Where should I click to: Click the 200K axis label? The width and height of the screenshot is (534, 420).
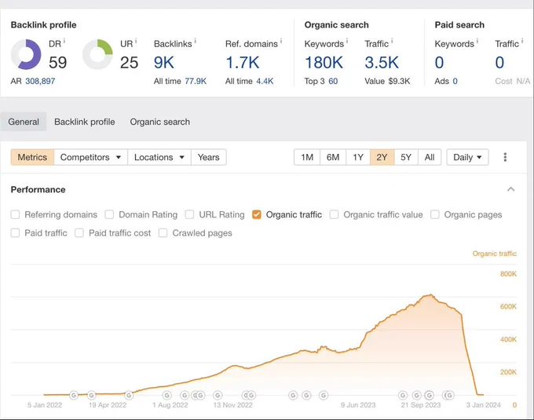pyautogui.click(x=508, y=371)
